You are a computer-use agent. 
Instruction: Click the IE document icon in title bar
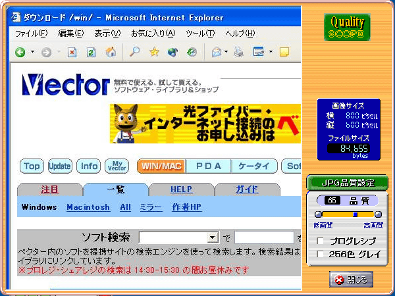[16, 17]
